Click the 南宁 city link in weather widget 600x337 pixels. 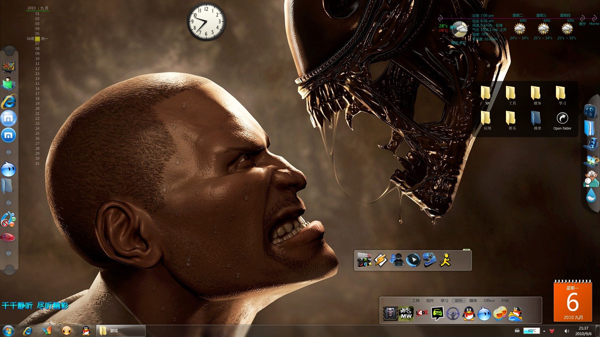pyautogui.click(x=582, y=24)
